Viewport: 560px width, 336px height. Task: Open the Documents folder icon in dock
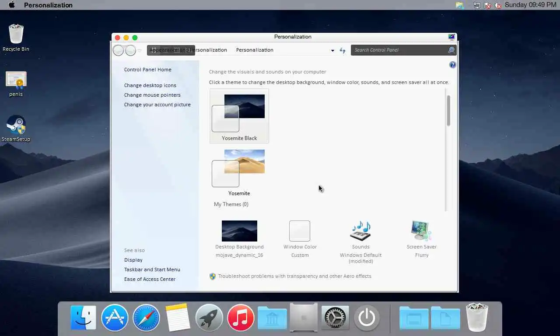click(445, 318)
